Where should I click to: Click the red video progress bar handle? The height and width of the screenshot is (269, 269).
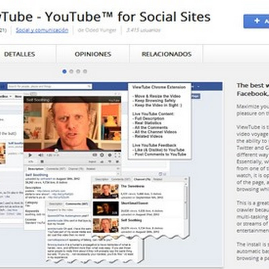(56, 150)
